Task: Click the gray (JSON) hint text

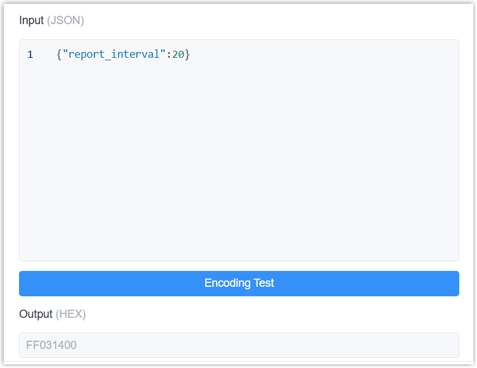Action: (x=65, y=20)
